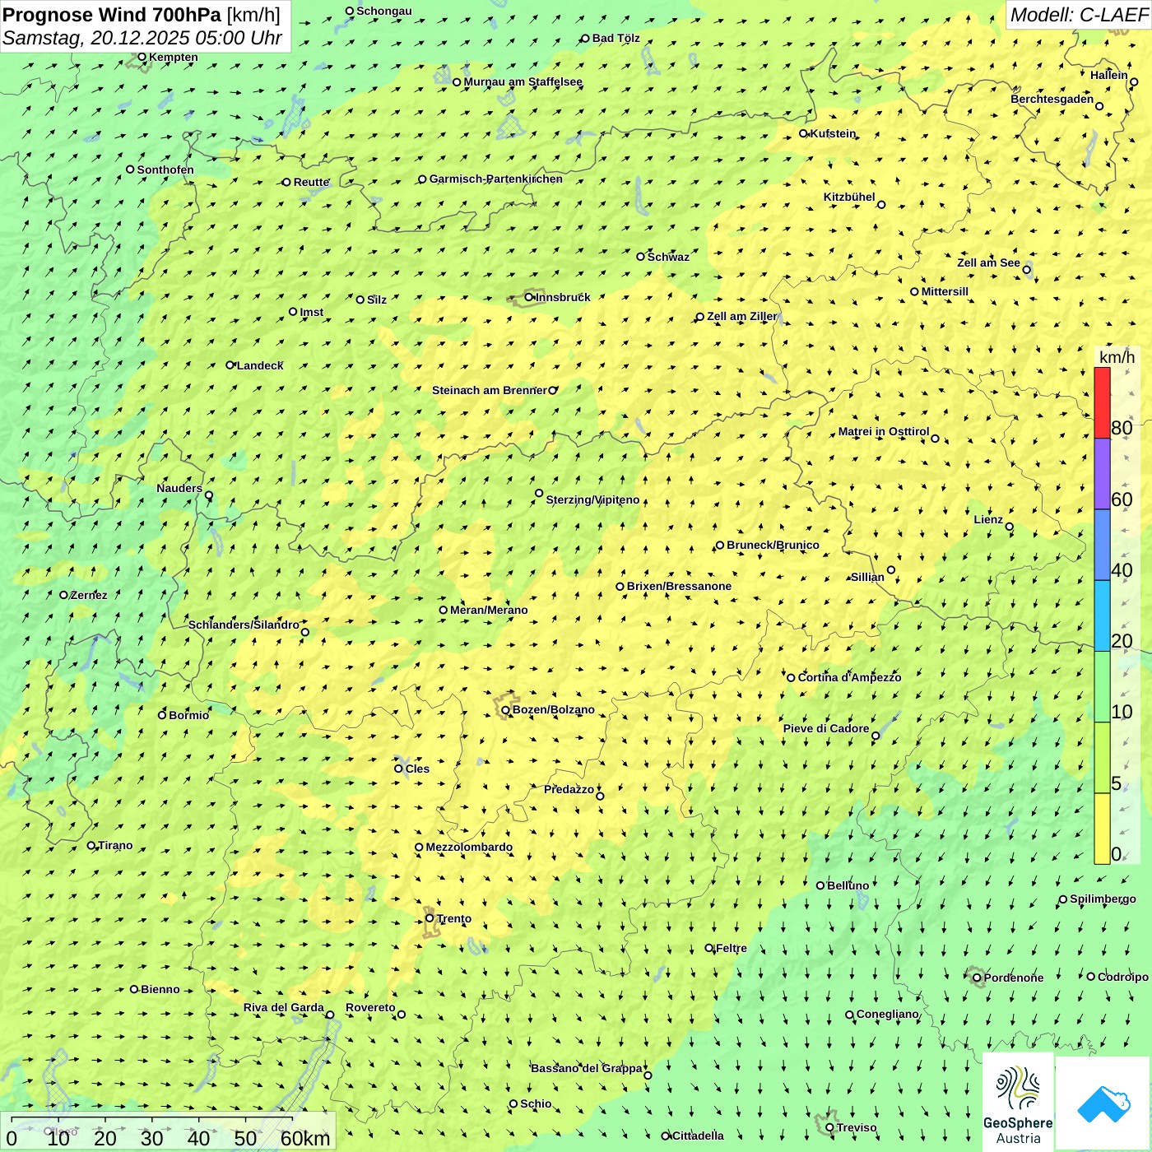Click the Bormio city label
The height and width of the screenshot is (1152, 1152).
click(188, 715)
